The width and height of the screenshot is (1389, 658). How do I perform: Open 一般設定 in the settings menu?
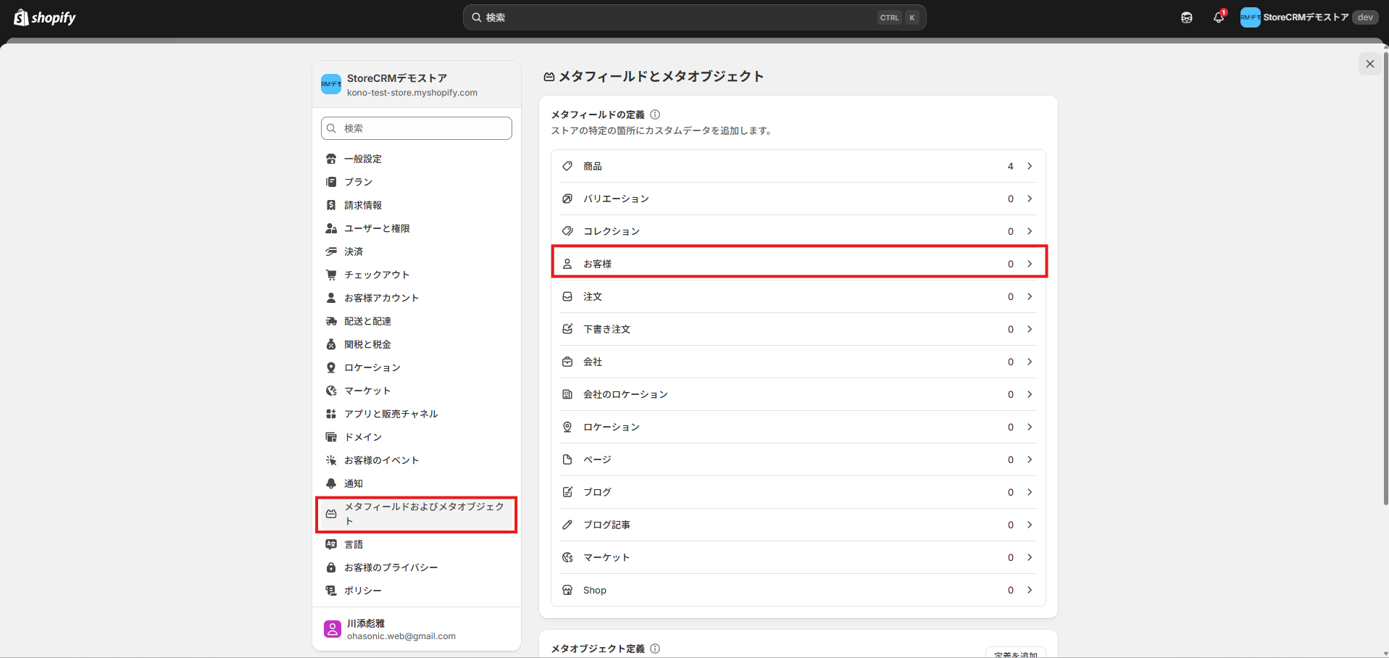click(x=363, y=159)
